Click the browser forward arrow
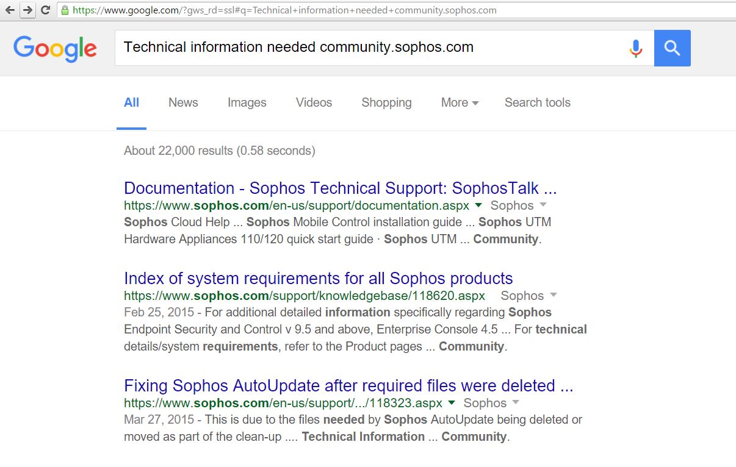 [x=27, y=10]
